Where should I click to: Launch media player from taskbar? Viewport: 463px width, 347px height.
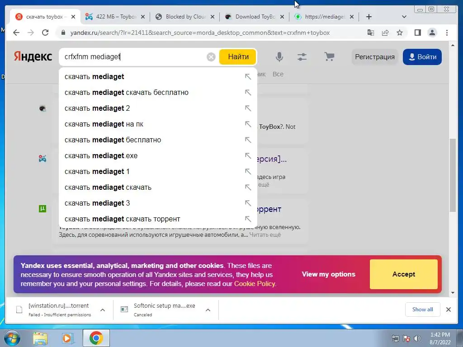pyautogui.click(x=67, y=338)
